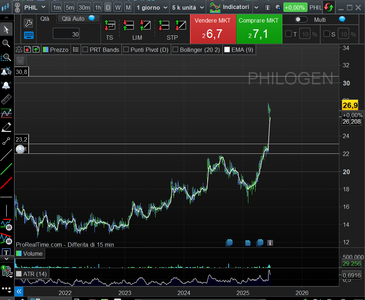365x300 pixels.
Task: Select the vertical line tool
Action: tap(6, 211)
